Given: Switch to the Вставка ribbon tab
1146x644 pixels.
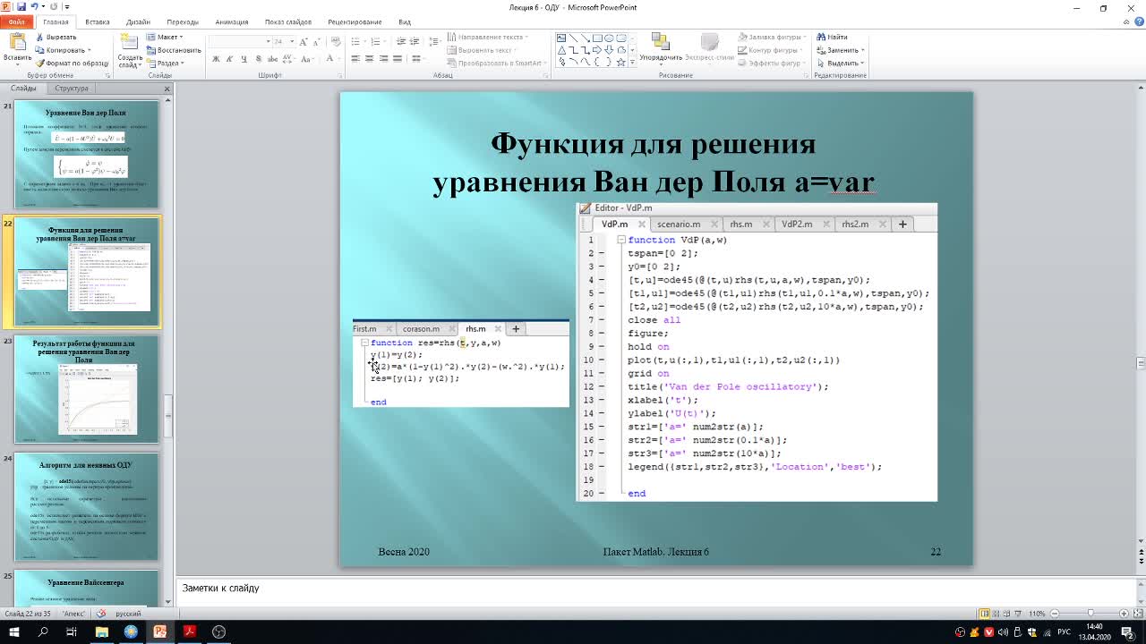Looking at the screenshot, I should (98, 21).
